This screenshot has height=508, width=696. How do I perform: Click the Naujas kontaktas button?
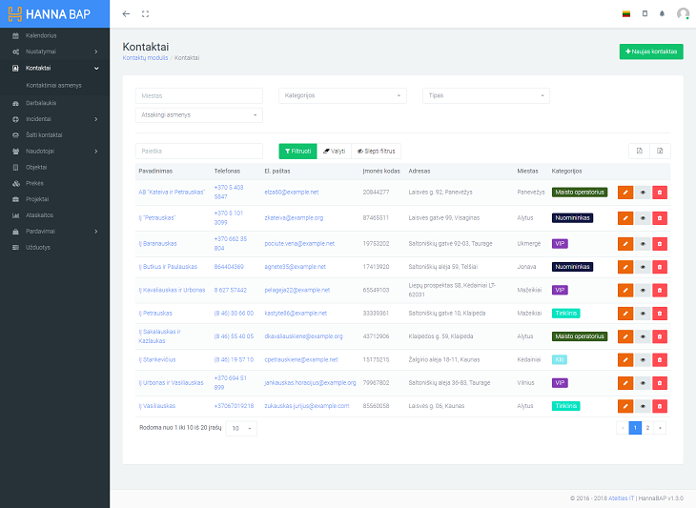coord(651,51)
